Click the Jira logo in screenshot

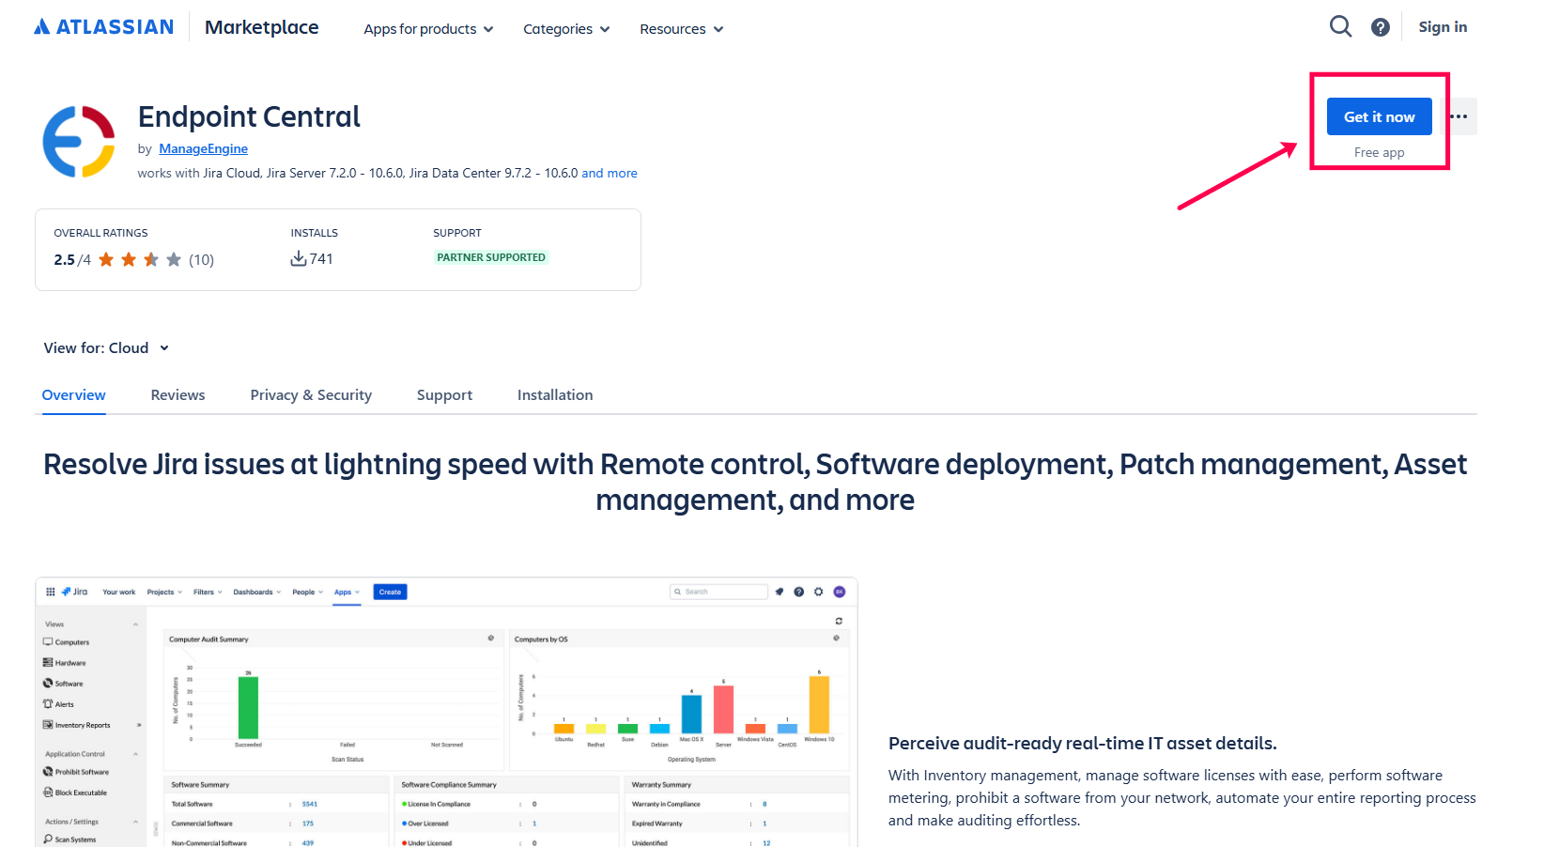pos(74,592)
